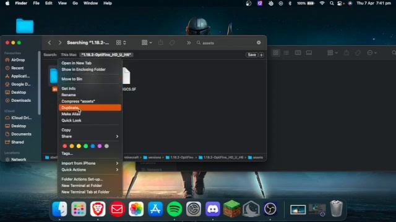
Task: Open Google Drive in the sidebar
Action: (x=20, y=84)
